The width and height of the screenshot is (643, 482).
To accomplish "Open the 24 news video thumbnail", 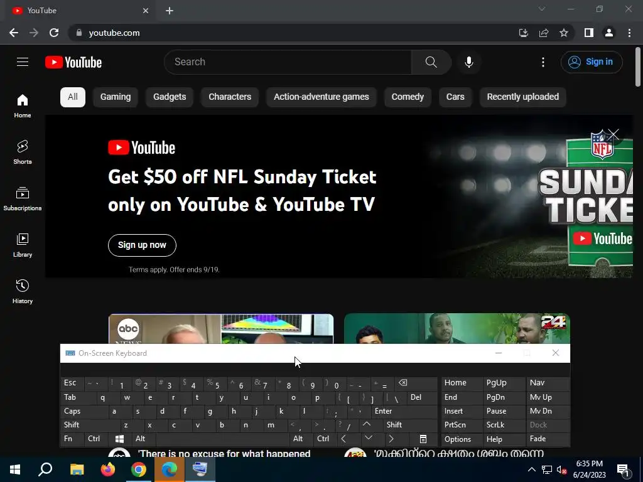I will tap(457, 329).
